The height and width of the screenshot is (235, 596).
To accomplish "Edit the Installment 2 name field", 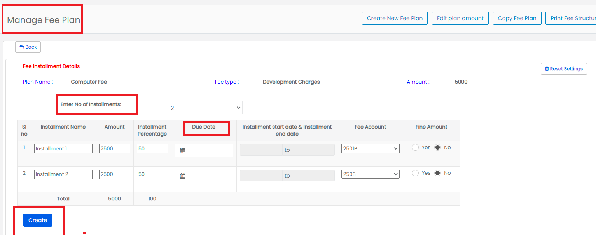I will click(63, 174).
